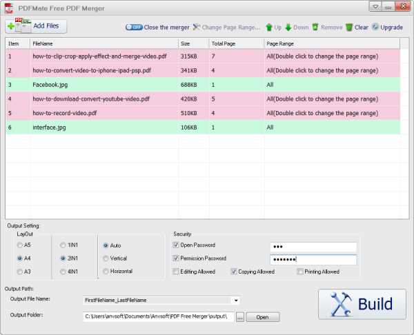This screenshot has width=414, height=335.
Task: Click the Remove toolbar item
Action: 327,27
